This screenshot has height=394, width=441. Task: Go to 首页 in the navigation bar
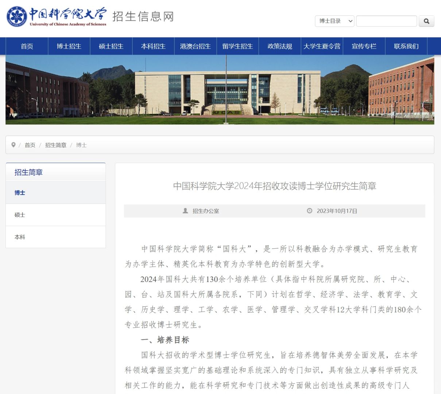coord(27,46)
